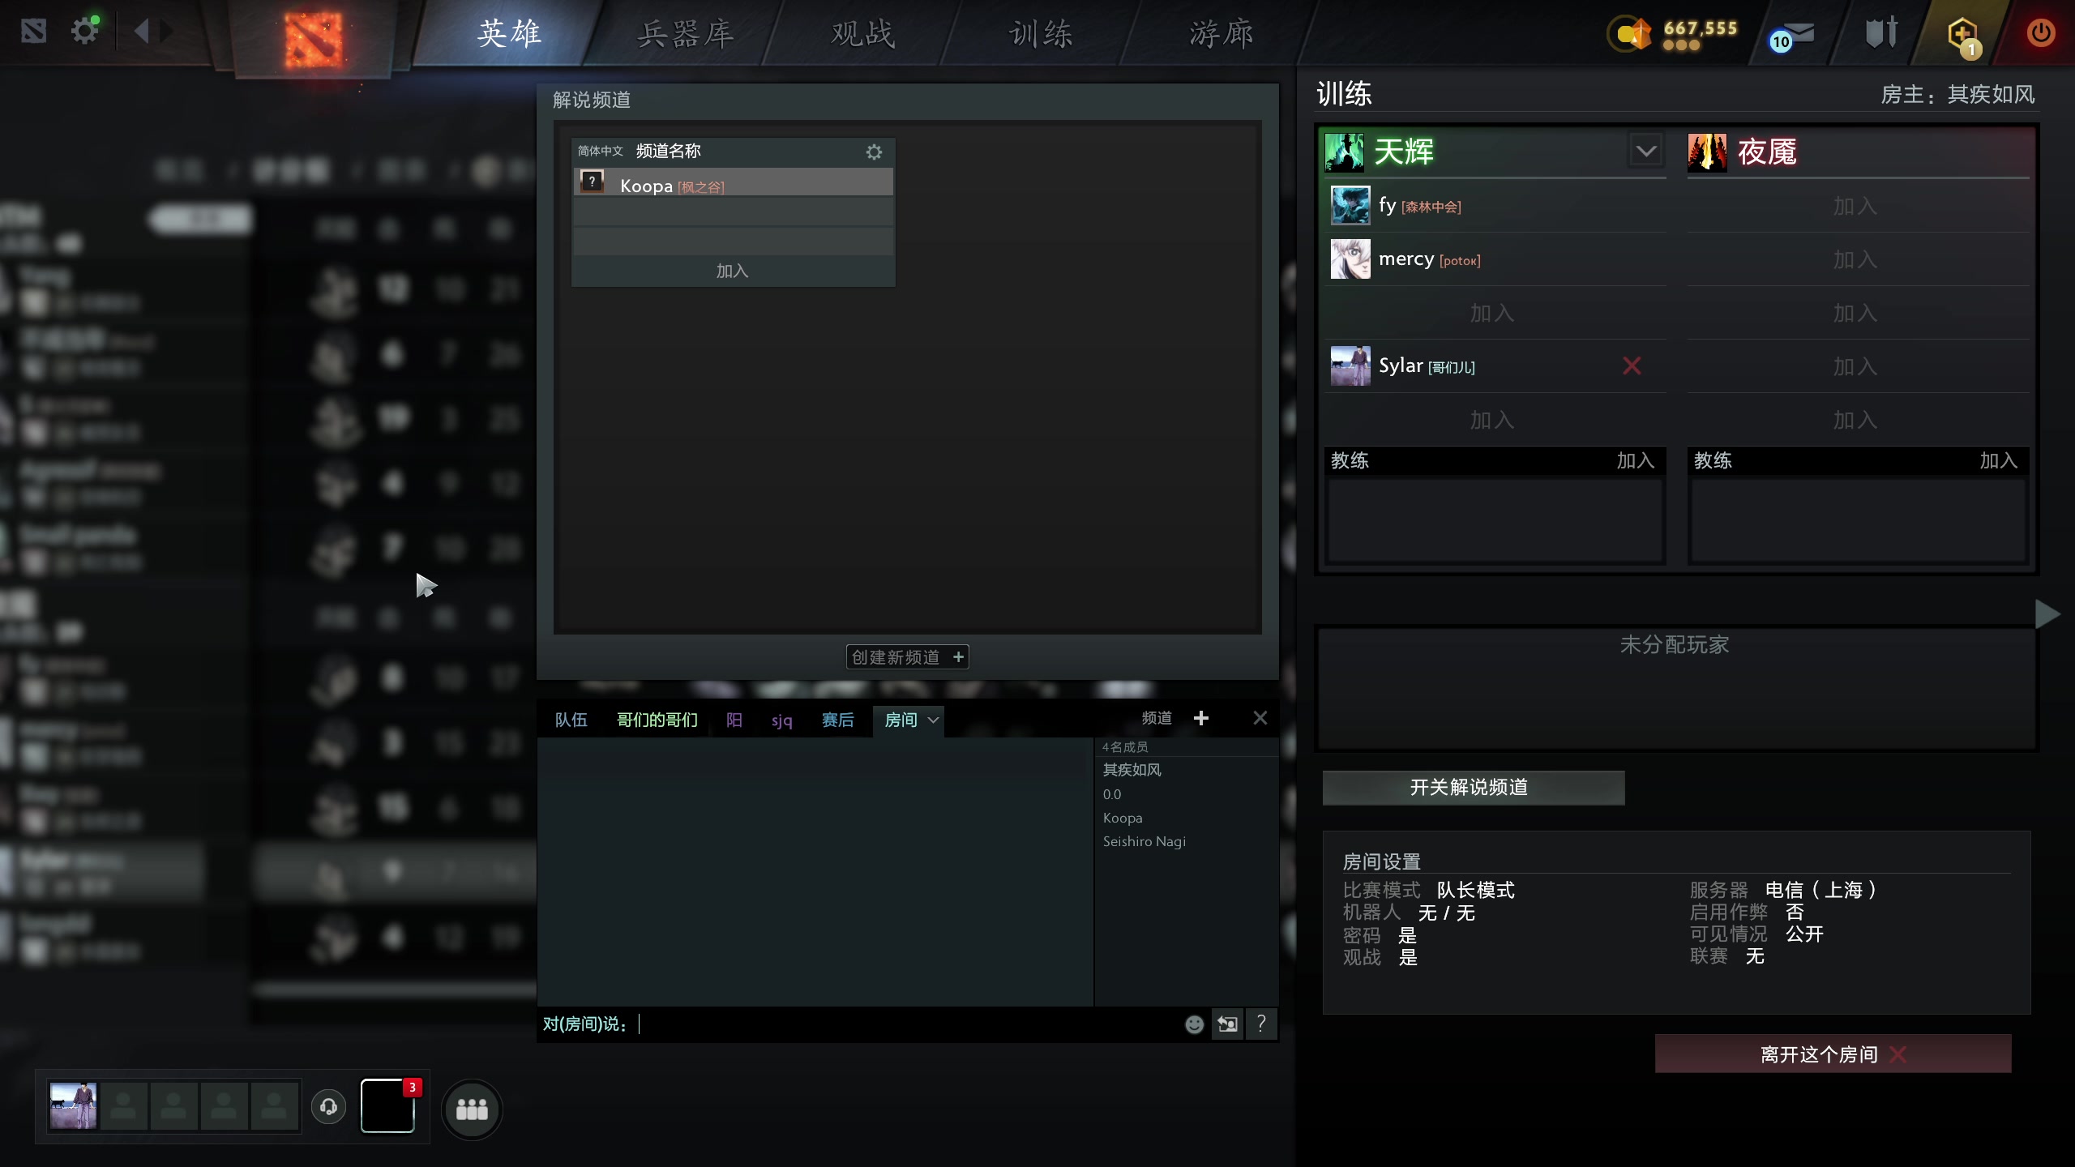Viewport: 2075px width, 1167px height.
Task: Click your party portrait in bottom bar
Action: click(x=73, y=1105)
